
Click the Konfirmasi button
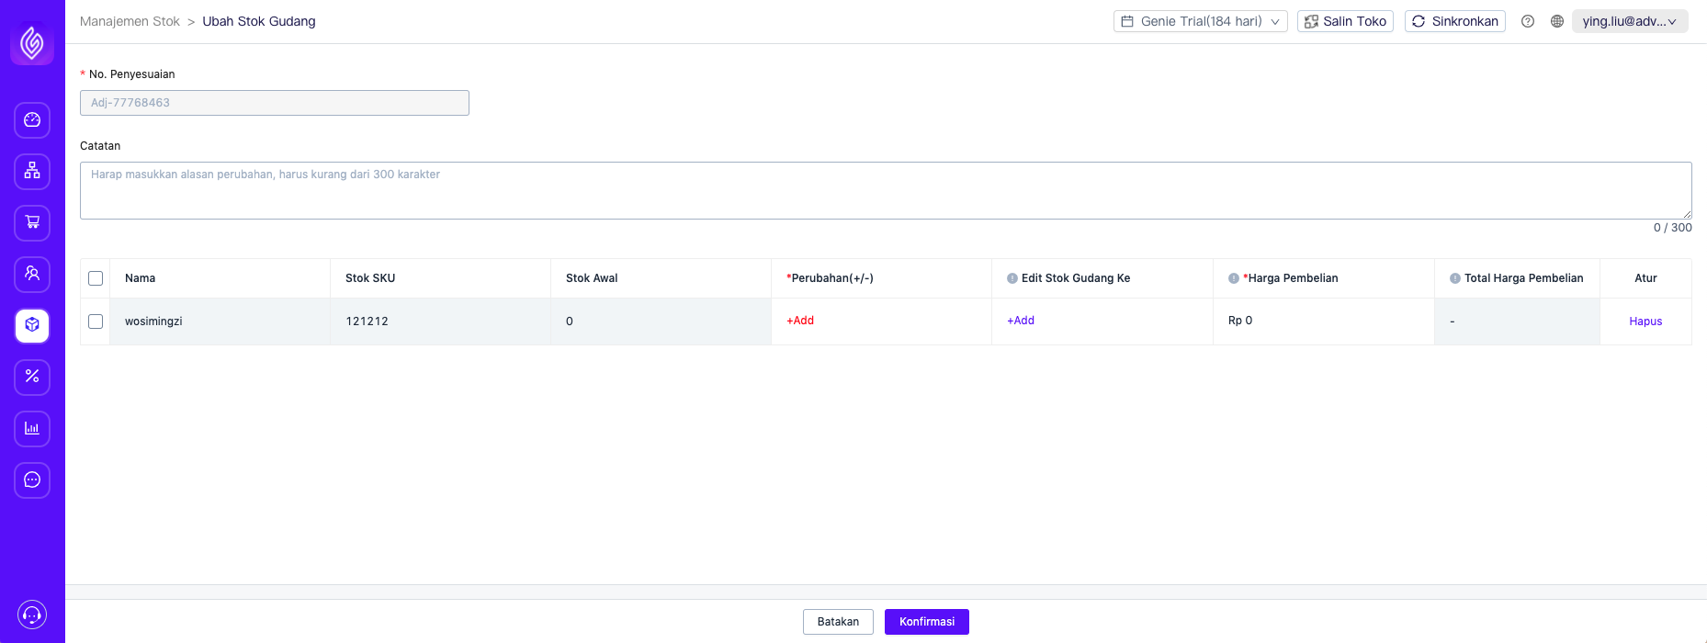(x=927, y=622)
